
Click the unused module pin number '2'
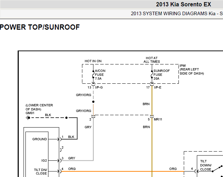[x=63, y=148]
